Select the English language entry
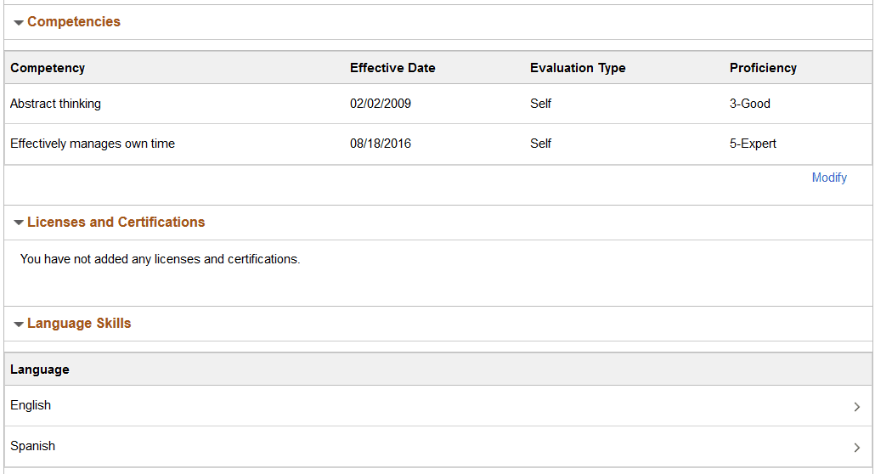875x474 pixels. [x=31, y=405]
